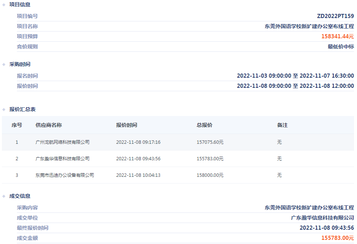Click the deal amount 155783.00元 in orange
Image resolution: width=357 pixels, height=244 pixels.
point(337,238)
